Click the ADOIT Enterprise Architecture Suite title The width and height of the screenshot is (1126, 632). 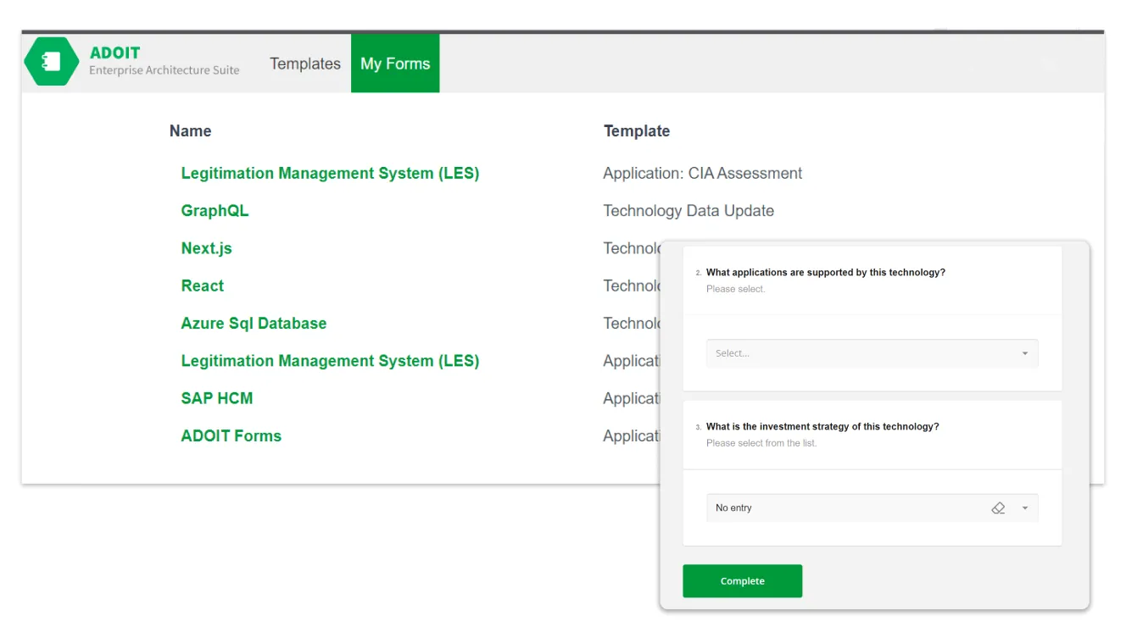[x=164, y=61]
